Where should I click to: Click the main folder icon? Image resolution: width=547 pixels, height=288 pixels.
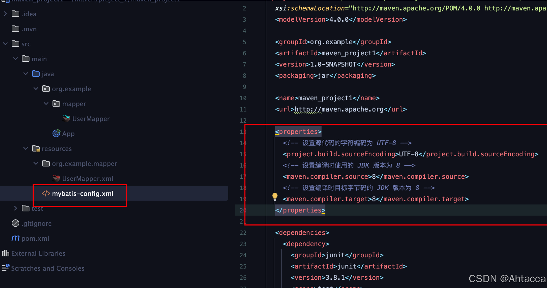26,59
